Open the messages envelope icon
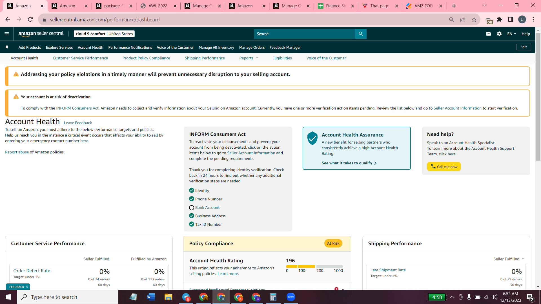This screenshot has height=304, width=541. (489, 34)
